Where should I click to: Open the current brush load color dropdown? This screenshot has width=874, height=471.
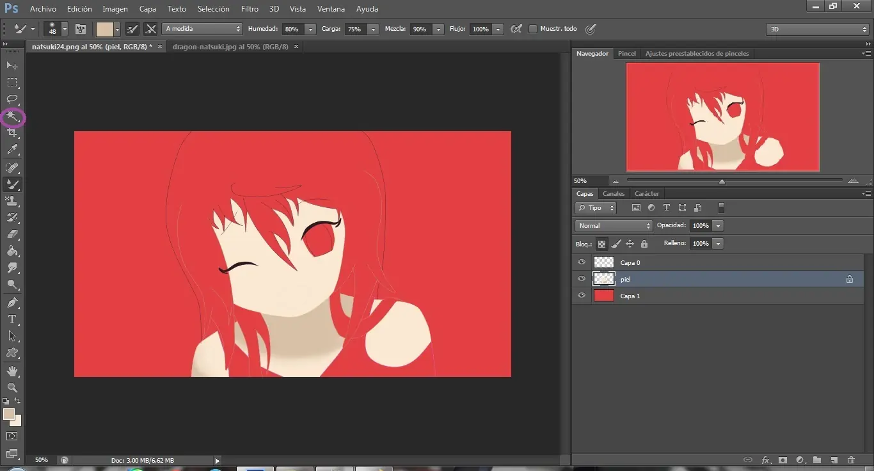click(x=117, y=29)
